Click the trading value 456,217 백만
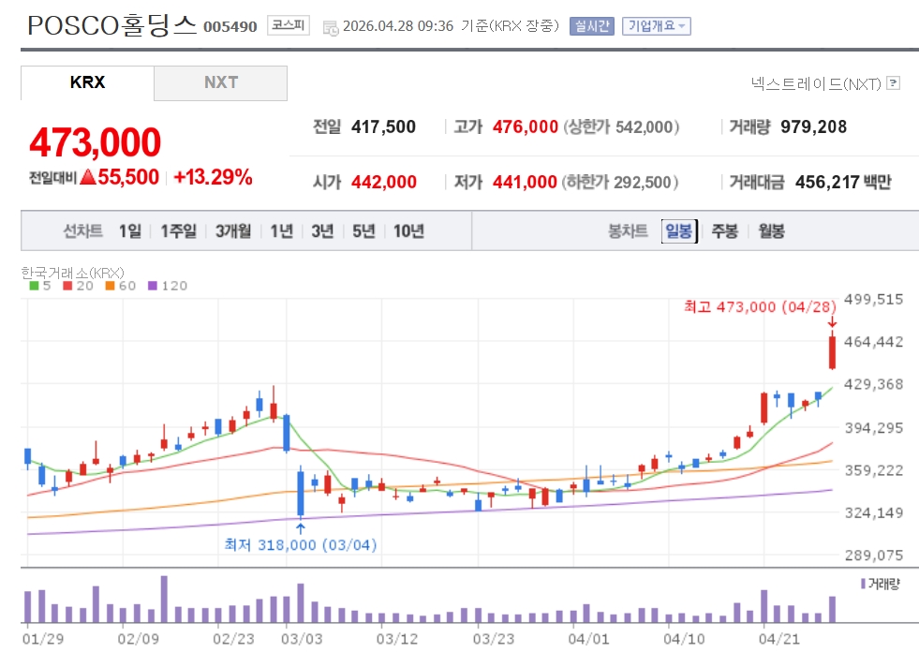Viewport: 919px width, 667px height. (843, 183)
